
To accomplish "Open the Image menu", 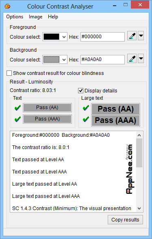I will pos(36,17).
